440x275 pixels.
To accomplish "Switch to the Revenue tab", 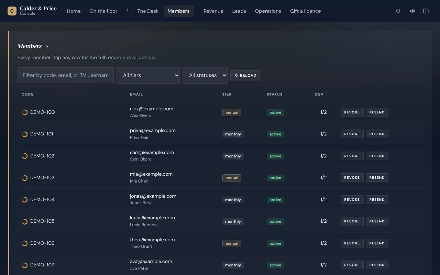I will tap(213, 11).
